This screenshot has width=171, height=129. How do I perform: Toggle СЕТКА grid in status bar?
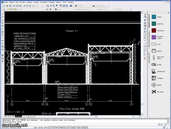click(x=40, y=128)
